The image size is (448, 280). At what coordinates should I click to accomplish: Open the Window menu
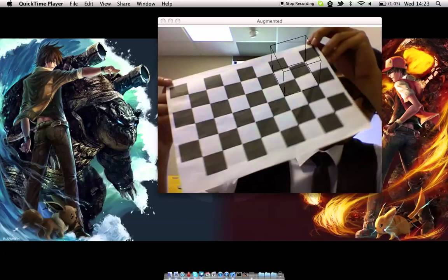[x=146, y=4]
